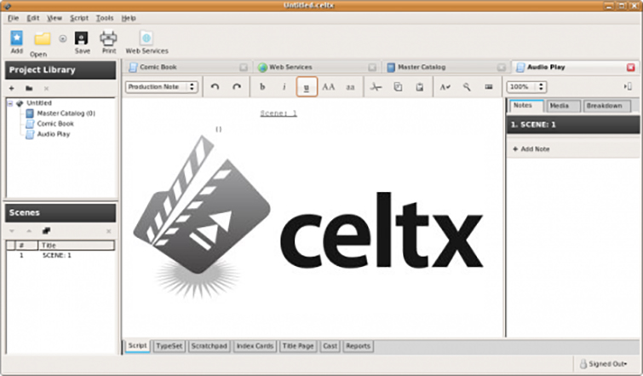Collapse the Untitled project tree node
Viewport: 643px width, 376px height.
10,103
